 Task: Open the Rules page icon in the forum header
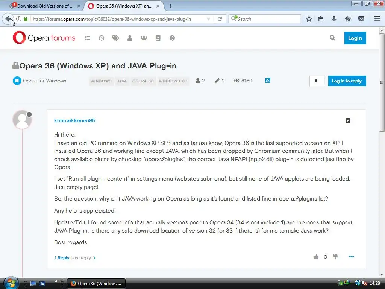[x=158, y=38]
